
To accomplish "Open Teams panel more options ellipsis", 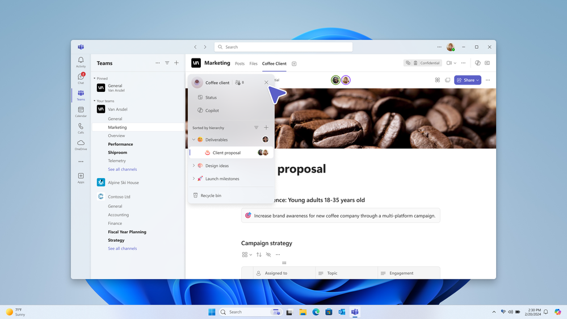I will point(158,63).
